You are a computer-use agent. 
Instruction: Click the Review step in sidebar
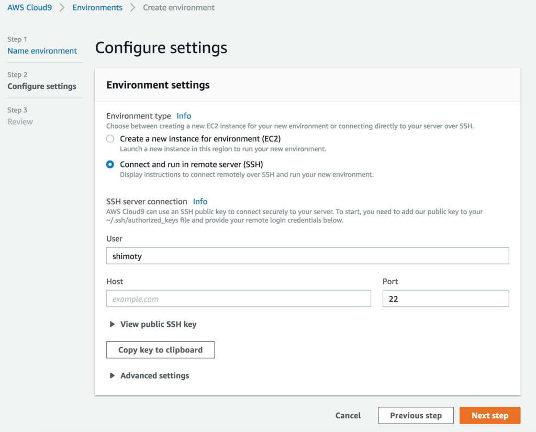pos(20,121)
